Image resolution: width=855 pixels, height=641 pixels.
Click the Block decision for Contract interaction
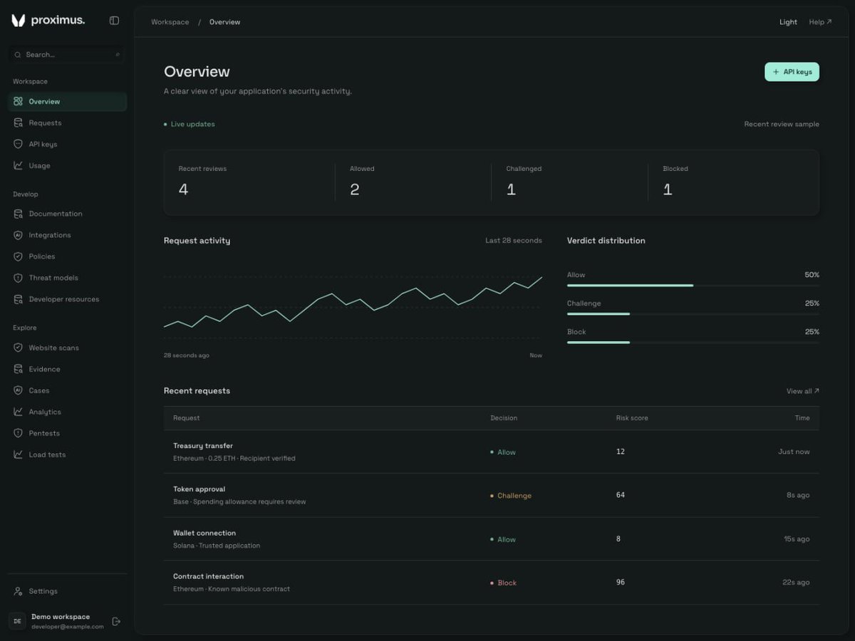504,583
